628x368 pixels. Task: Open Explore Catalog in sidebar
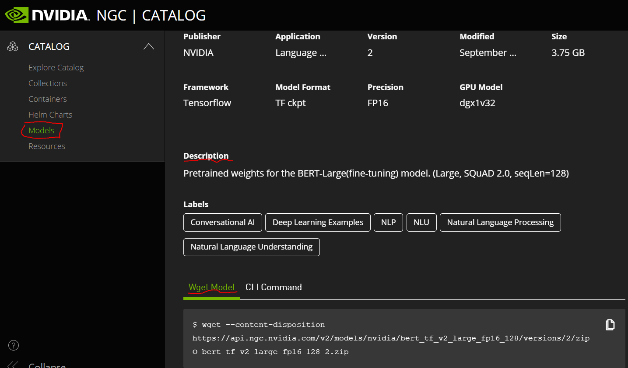tap(56, 67)
